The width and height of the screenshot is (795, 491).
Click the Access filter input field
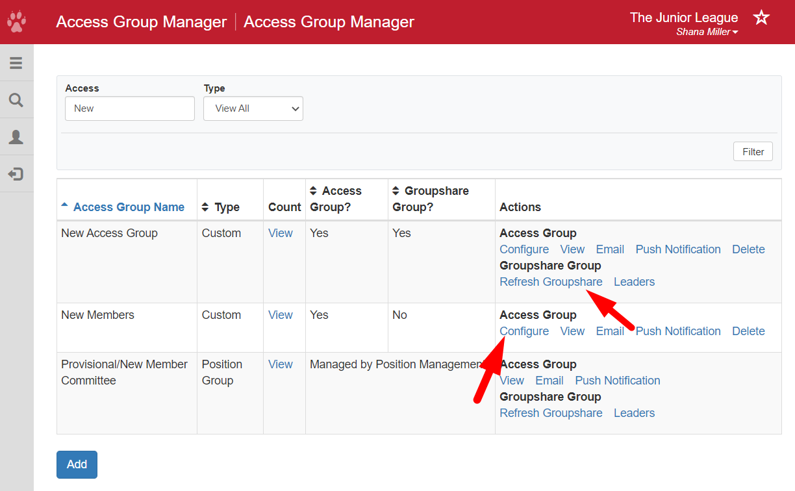tap(130, 108)
